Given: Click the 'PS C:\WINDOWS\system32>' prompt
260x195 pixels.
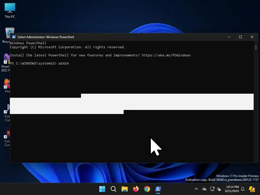Looking at the screenshot, I should pos(33,63).
